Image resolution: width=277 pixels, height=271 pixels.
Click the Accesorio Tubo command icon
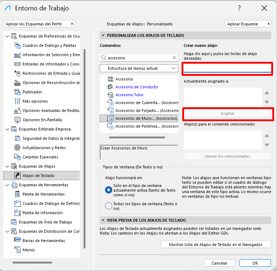click(110, 95)
